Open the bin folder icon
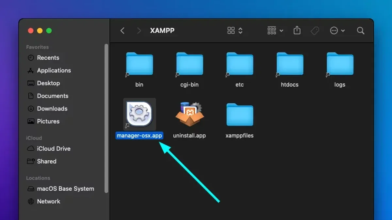This screenshot has width=392, height=220. (139, 64)
